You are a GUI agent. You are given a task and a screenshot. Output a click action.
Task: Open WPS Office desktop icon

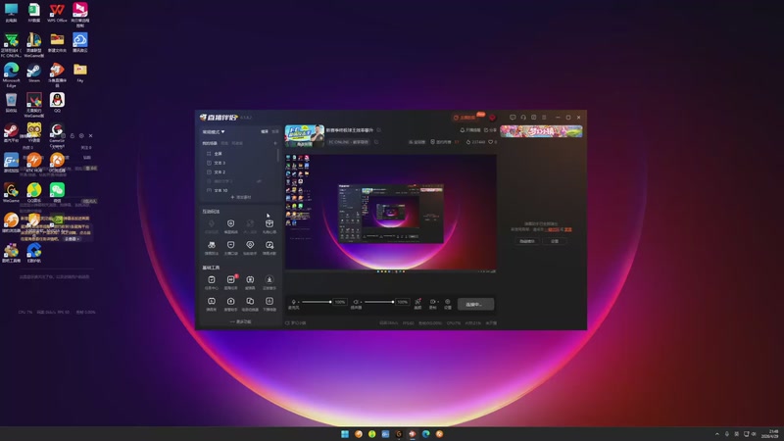coord(57,13)
